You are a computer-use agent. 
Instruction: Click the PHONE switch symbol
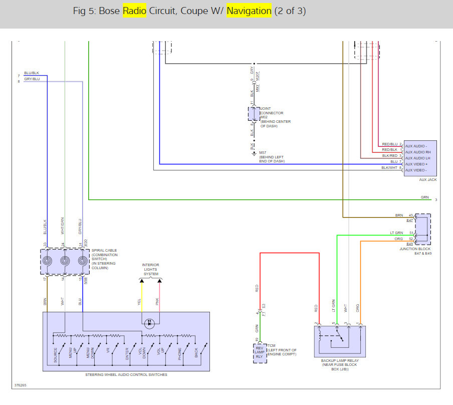[x=183, y=354]
